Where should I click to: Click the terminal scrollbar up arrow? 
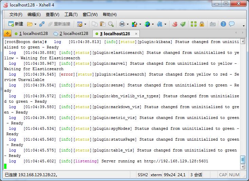[x=243, y=42]
